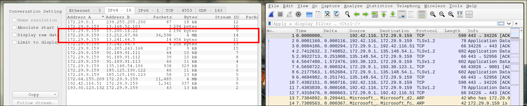Open the Tools menu
This screenshot has width=527, height=106.
[456, 6]
